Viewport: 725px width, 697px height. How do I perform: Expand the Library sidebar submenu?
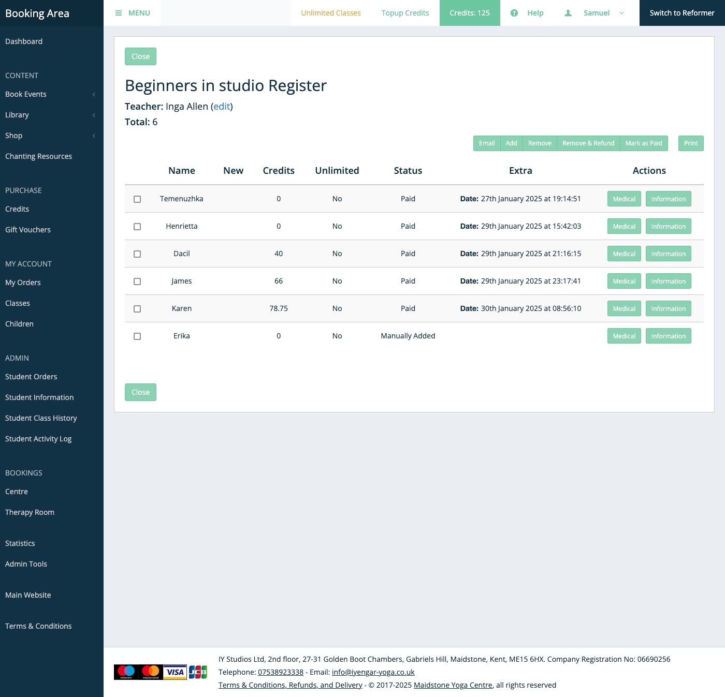(x=94, y=115)
